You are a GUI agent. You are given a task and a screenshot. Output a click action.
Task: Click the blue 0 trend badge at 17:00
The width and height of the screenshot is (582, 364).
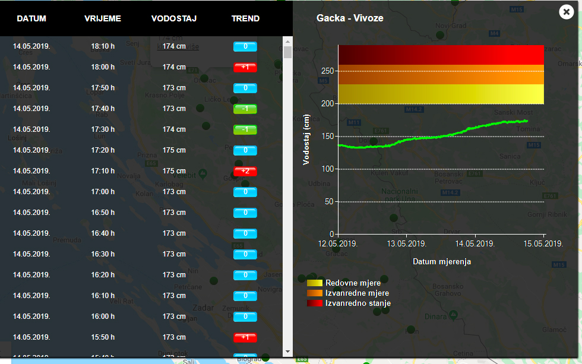(245, 192)
